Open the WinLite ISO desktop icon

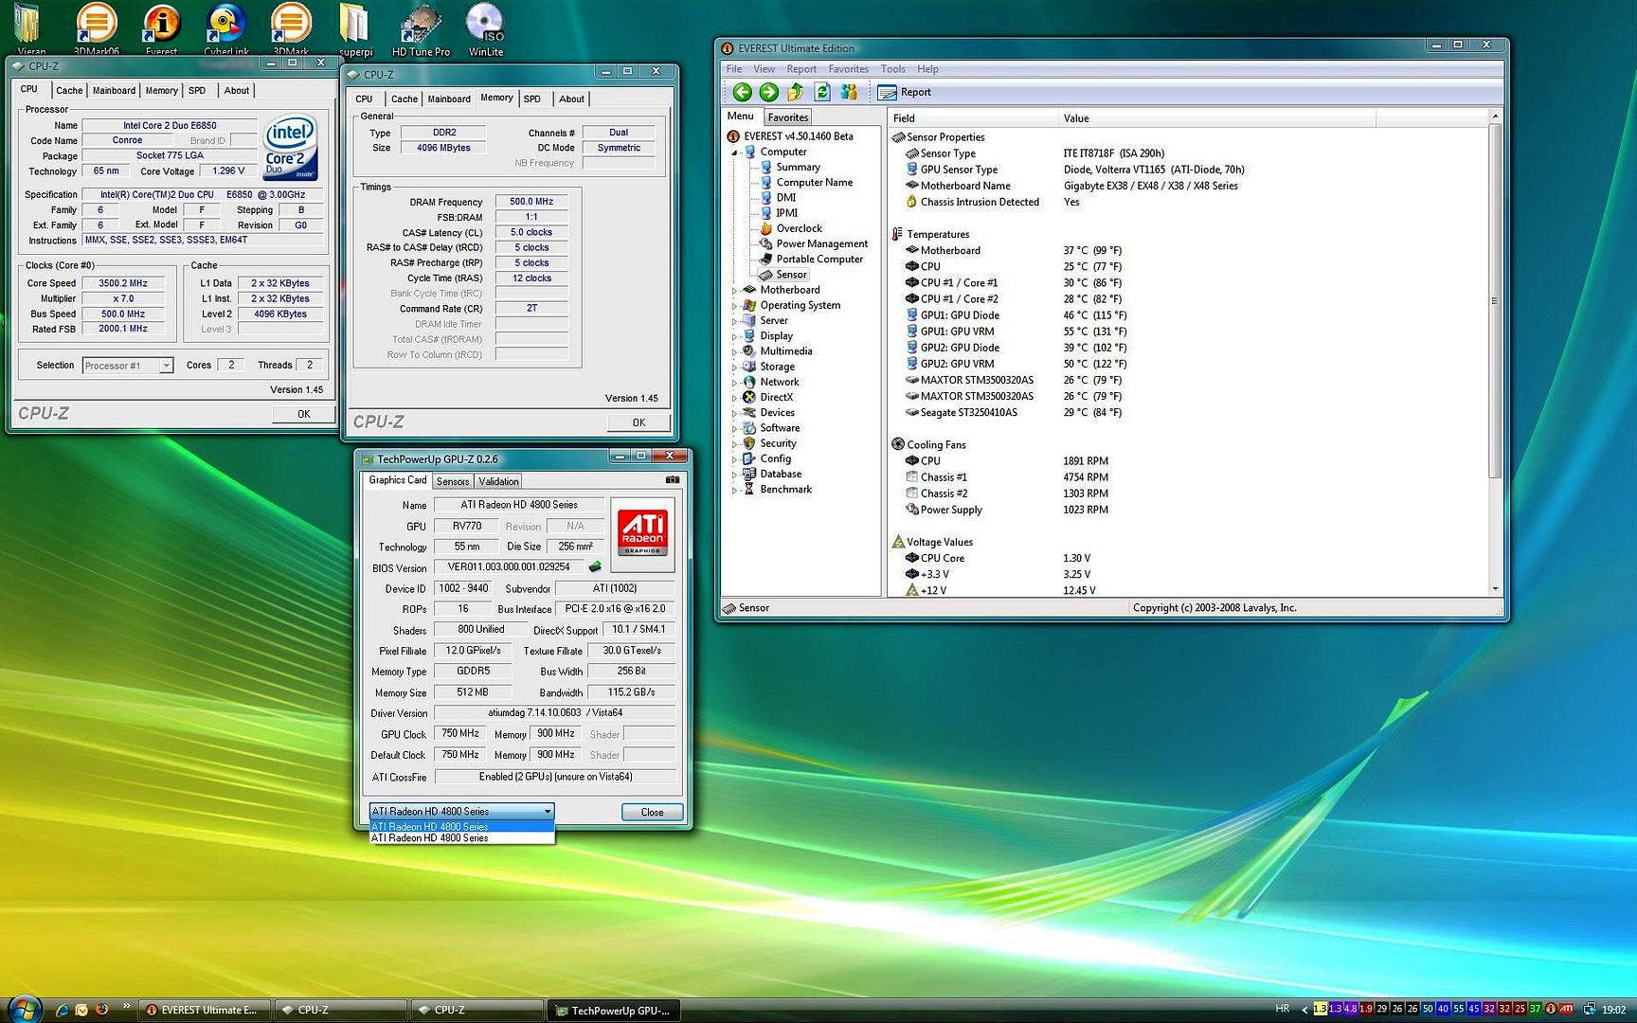pos(485,28)
